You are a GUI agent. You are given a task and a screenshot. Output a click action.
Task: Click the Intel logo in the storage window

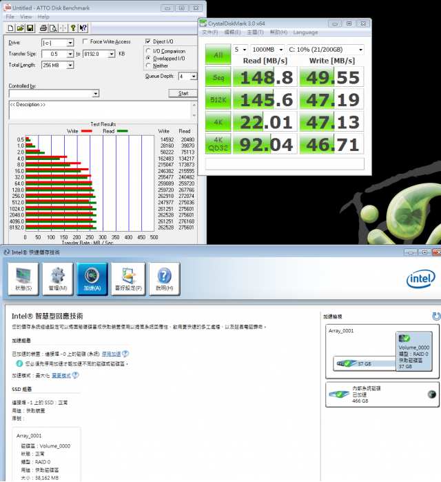pyautogui.click(x=421, y=279)
